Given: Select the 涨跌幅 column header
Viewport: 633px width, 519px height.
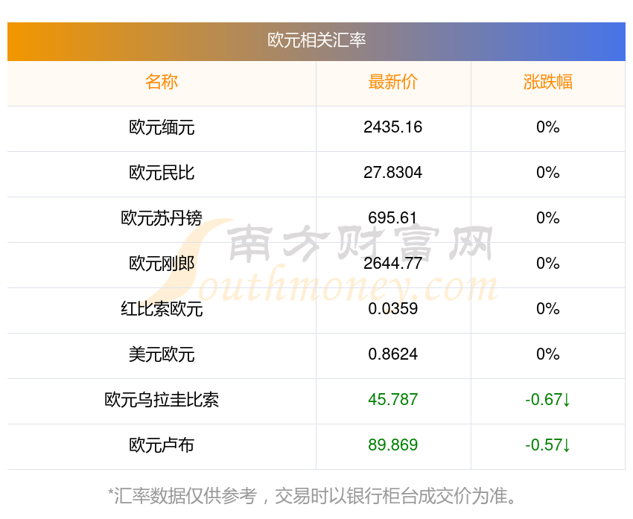Looking at the screenshot, I should [x=548, y=82].
